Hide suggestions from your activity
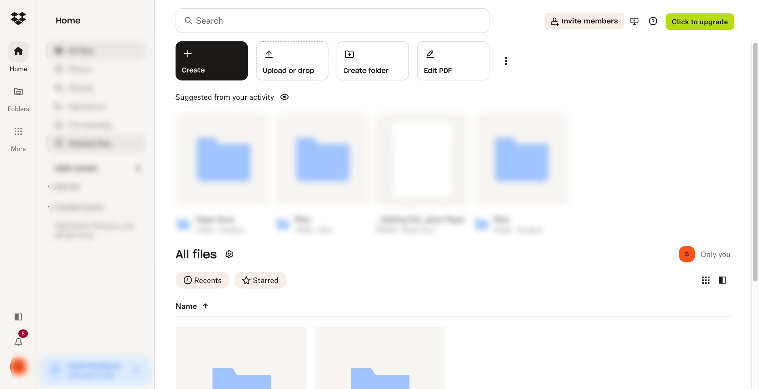 pos(285,97)
